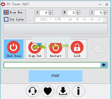Viewport: 111px width, 99px height.
Task: Open the date time picker dropdown
Action: (105, 20)
